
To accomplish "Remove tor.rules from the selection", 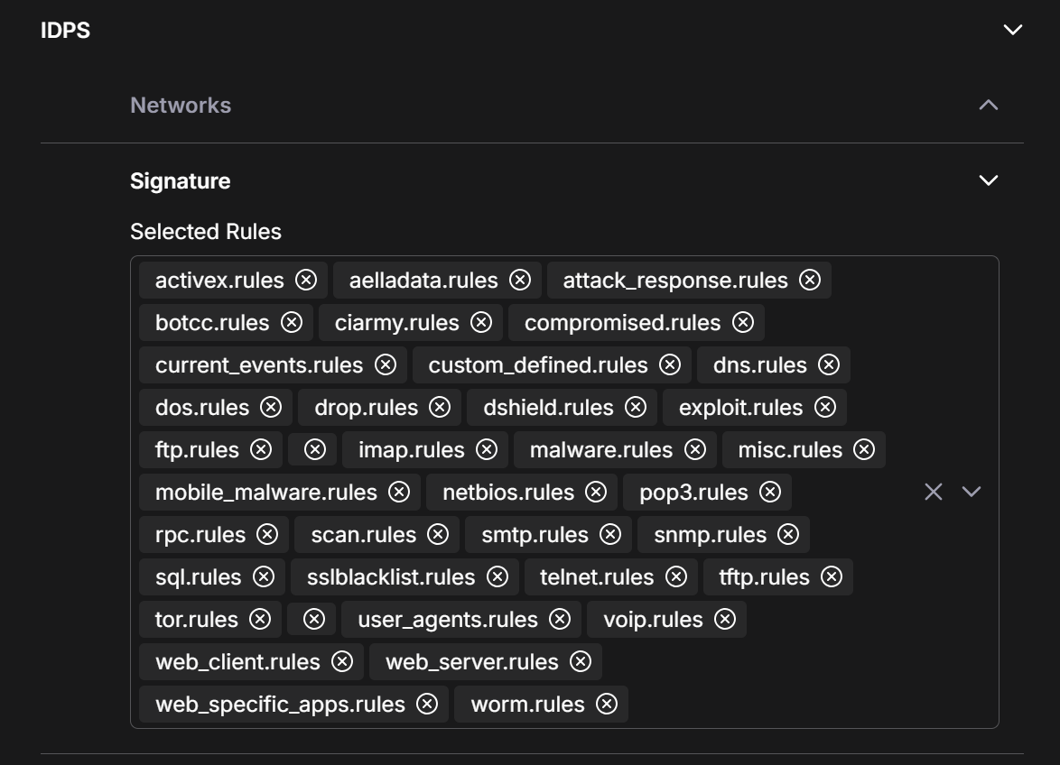I will tap(259, 620).
